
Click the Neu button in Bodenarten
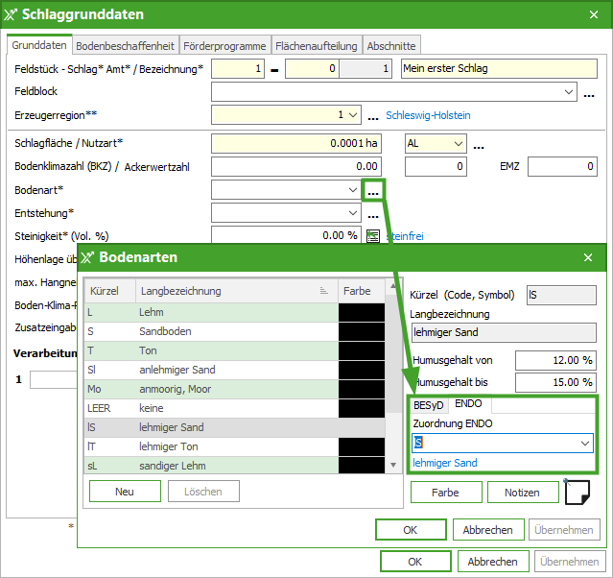[x=125, y=491]
